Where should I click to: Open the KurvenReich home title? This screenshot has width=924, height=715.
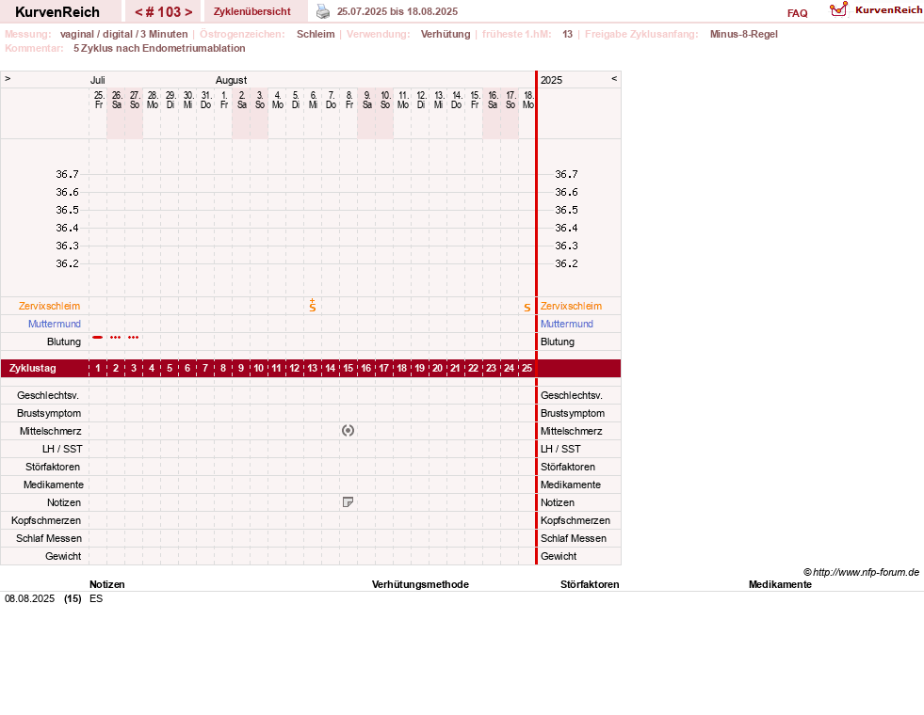tap(57, 12)
